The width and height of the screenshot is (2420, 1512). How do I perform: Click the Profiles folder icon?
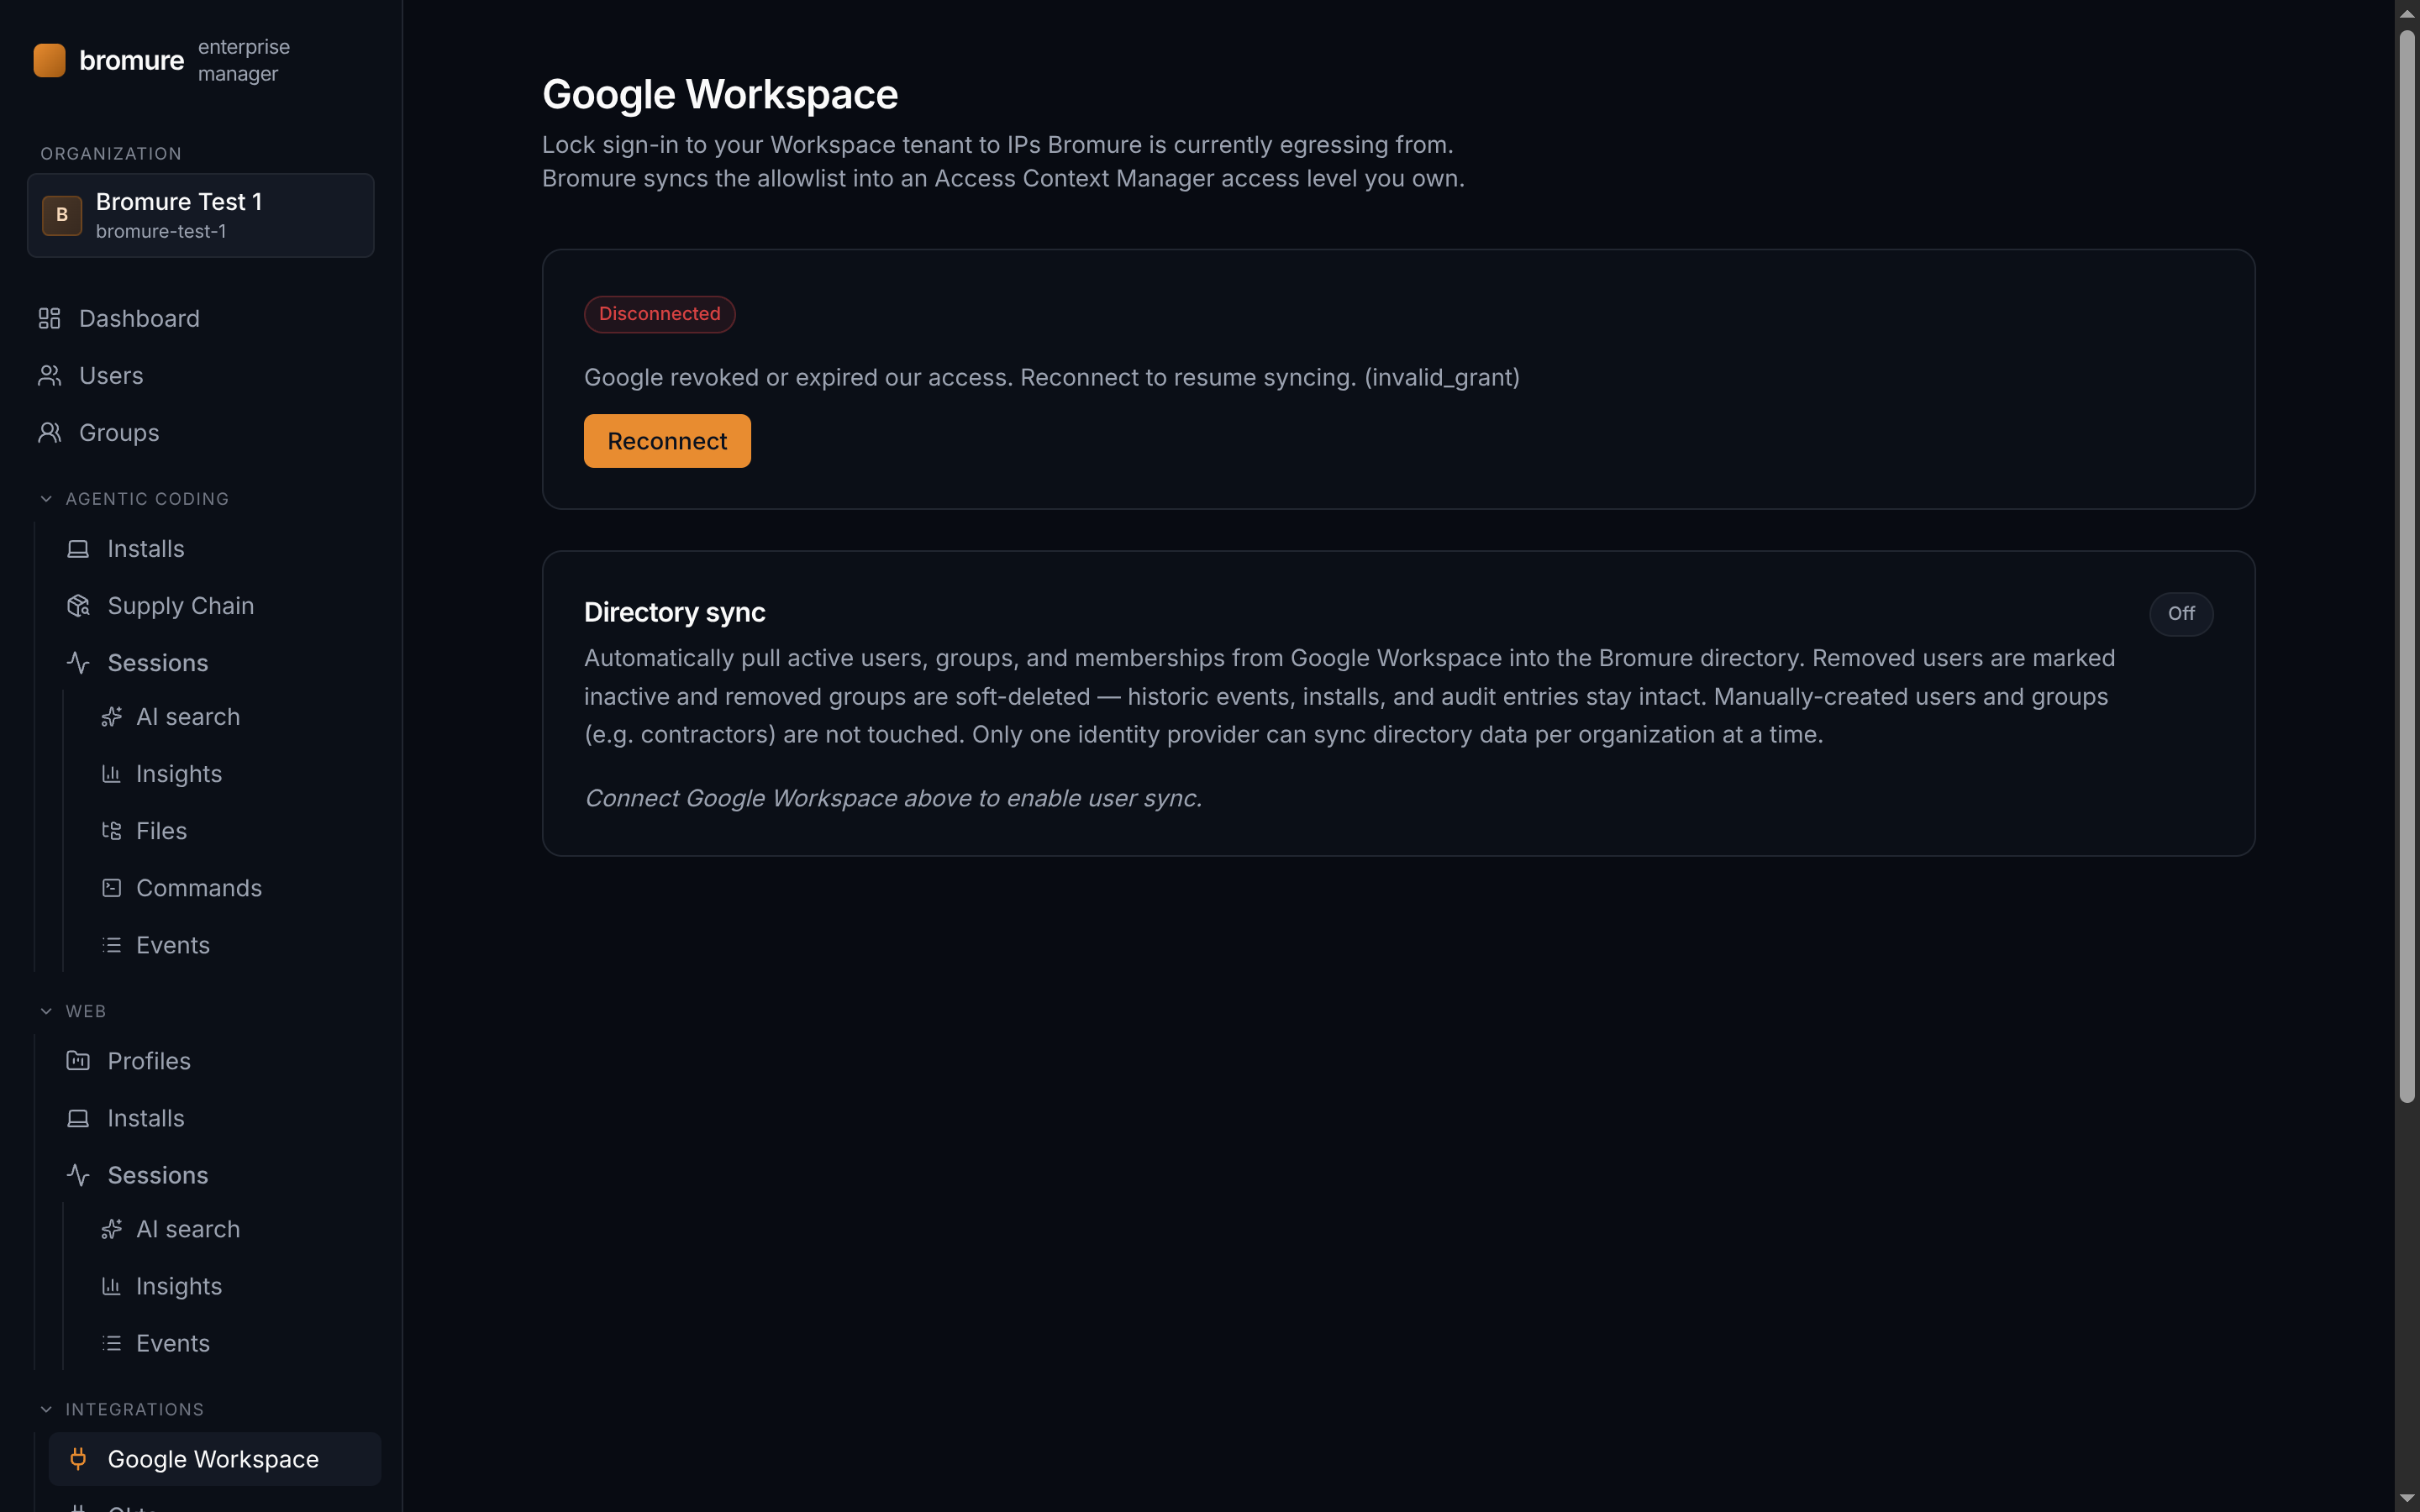coord(78,1061)
